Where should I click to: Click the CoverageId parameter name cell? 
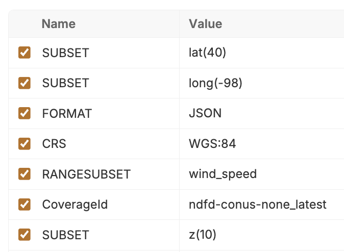click(75, 205)
